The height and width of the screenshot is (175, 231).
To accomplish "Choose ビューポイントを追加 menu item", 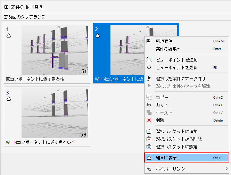I will [187, 60].
